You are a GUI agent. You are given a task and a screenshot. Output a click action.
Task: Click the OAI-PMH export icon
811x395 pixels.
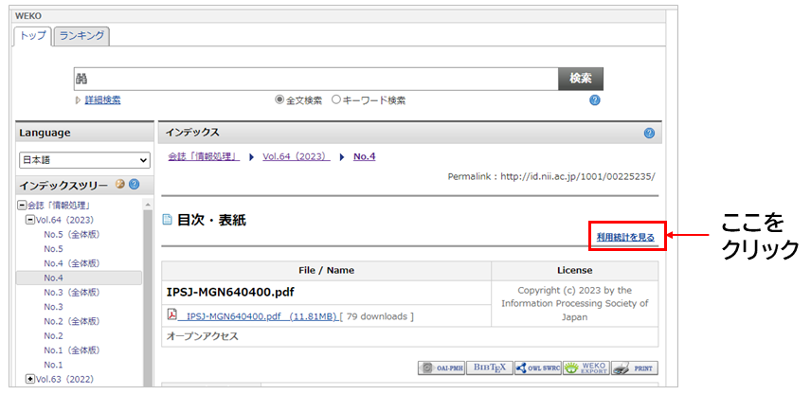pos(441,368)
